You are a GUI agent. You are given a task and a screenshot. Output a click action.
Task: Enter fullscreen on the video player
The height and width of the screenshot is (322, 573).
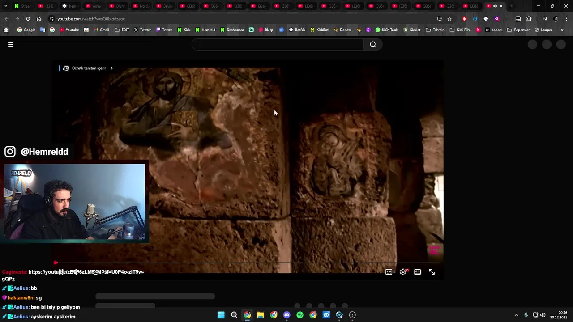[x=432, y=272]
